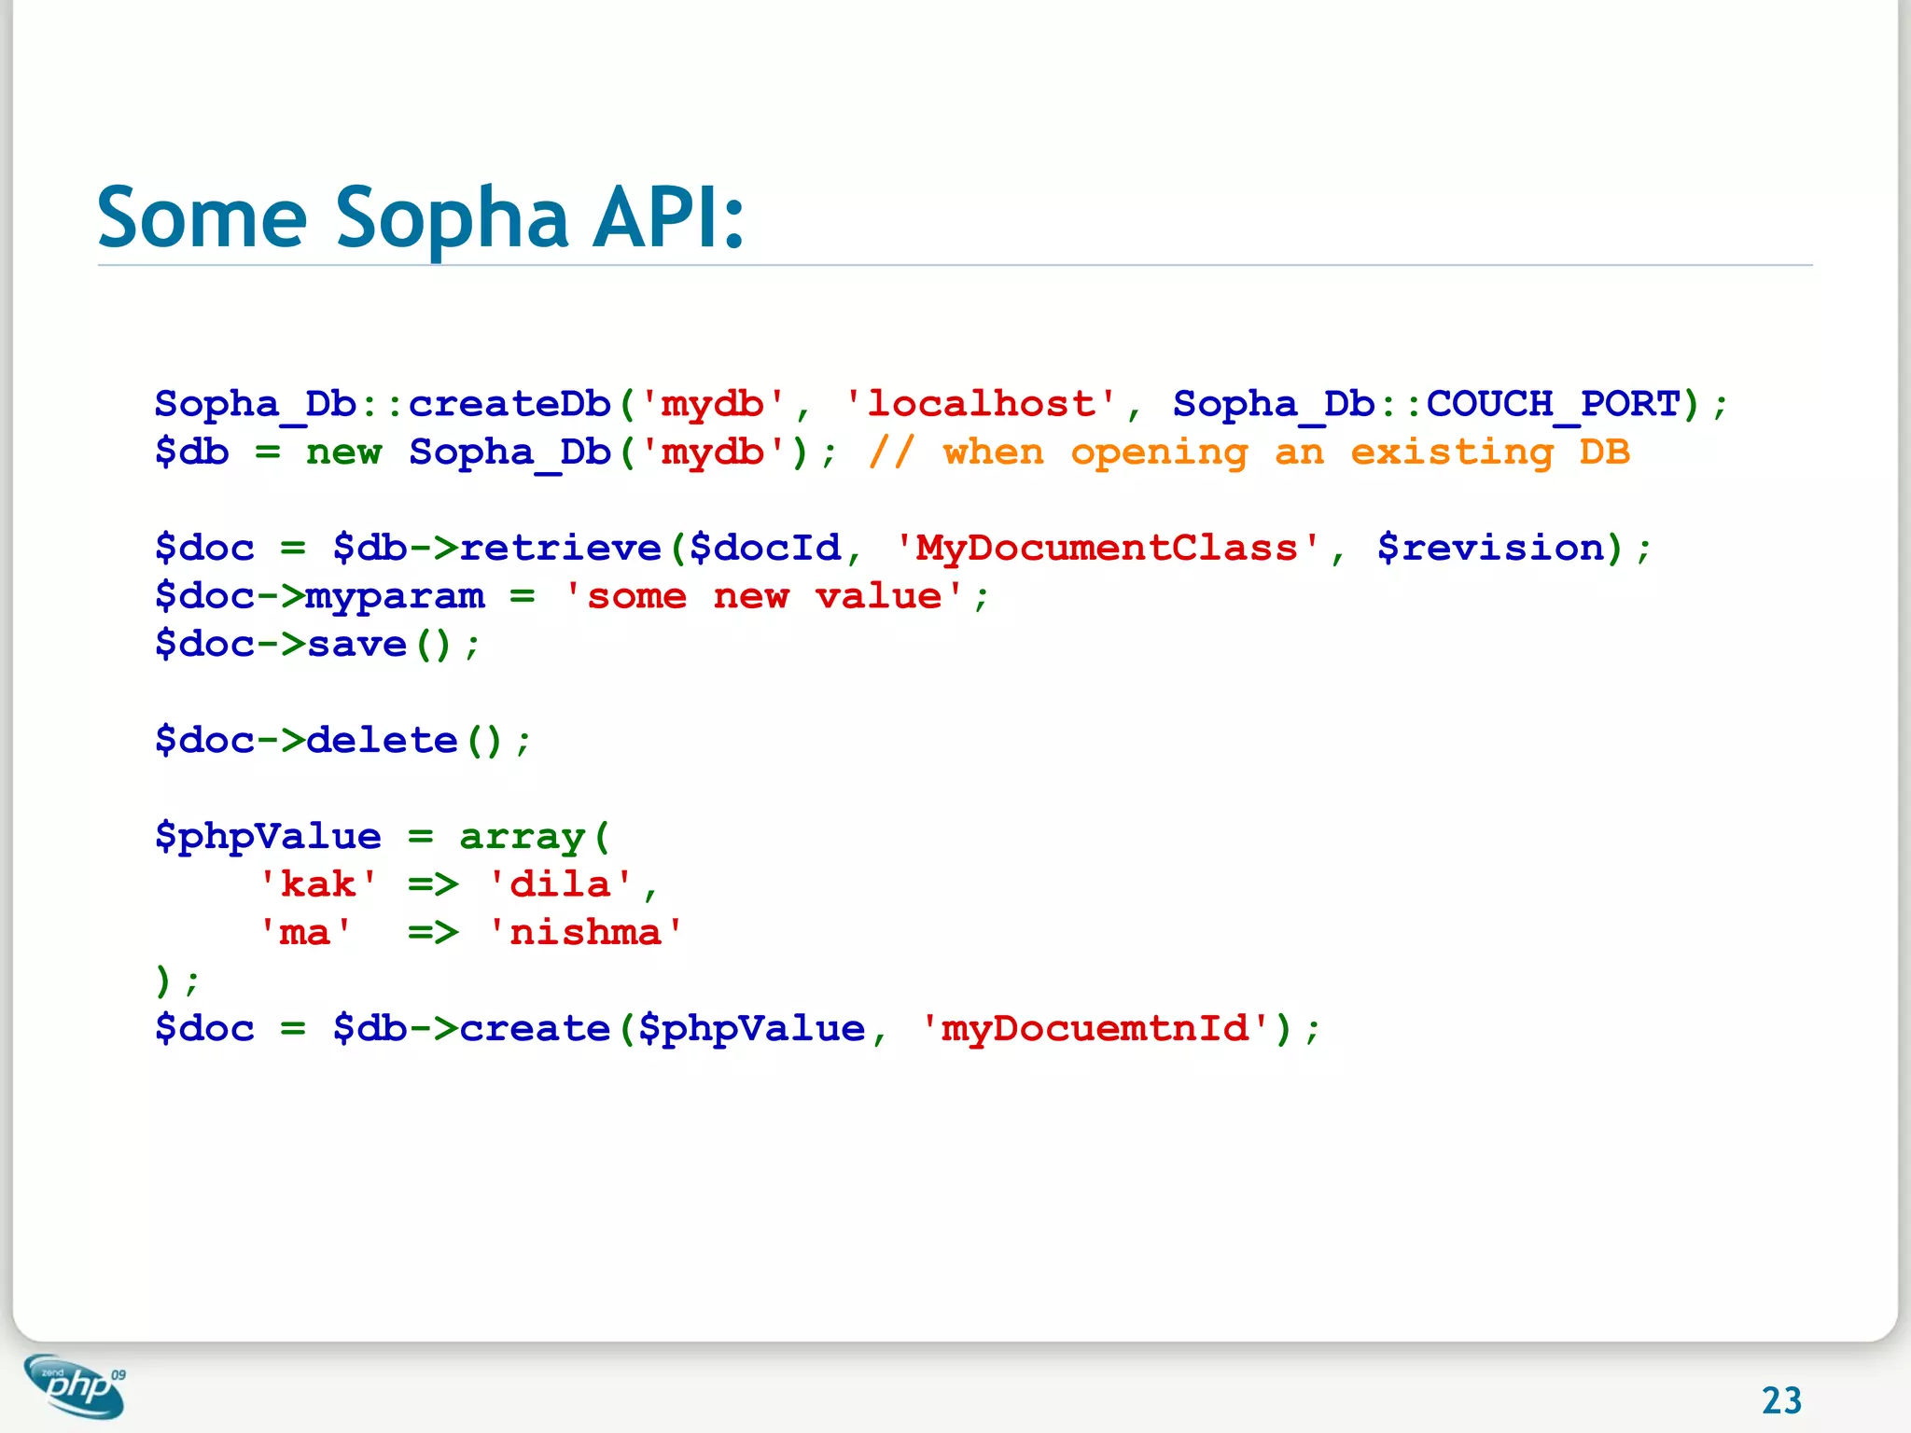Click the '$db->retrieve' code line
The image size is (1911, 1433).
pos(903,550)
